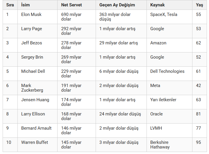
Task: Select Michael Dell in the list
Action: [x=33, y=71]
